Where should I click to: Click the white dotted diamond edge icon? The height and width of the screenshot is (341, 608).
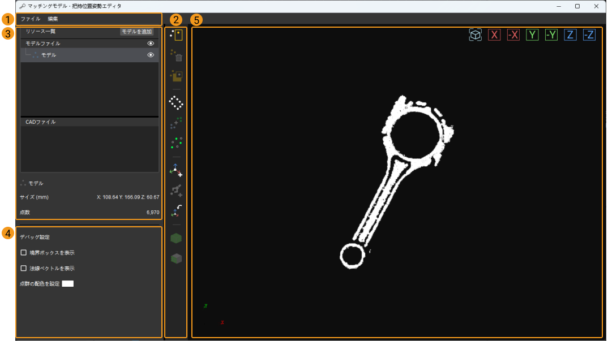click(x=177, y=103)
